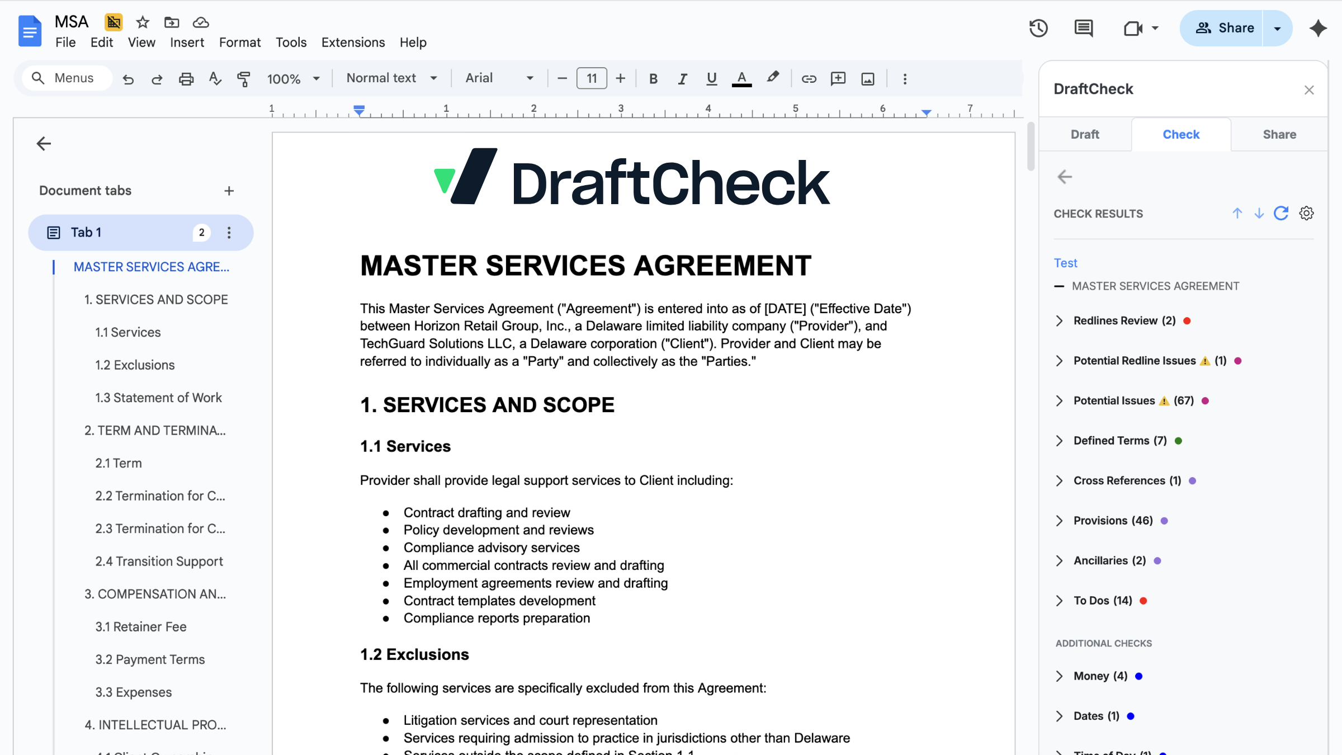Toggle bold formatting
Image resolution: width=1342 pixels, height=755 pixels.
point(653,79)
